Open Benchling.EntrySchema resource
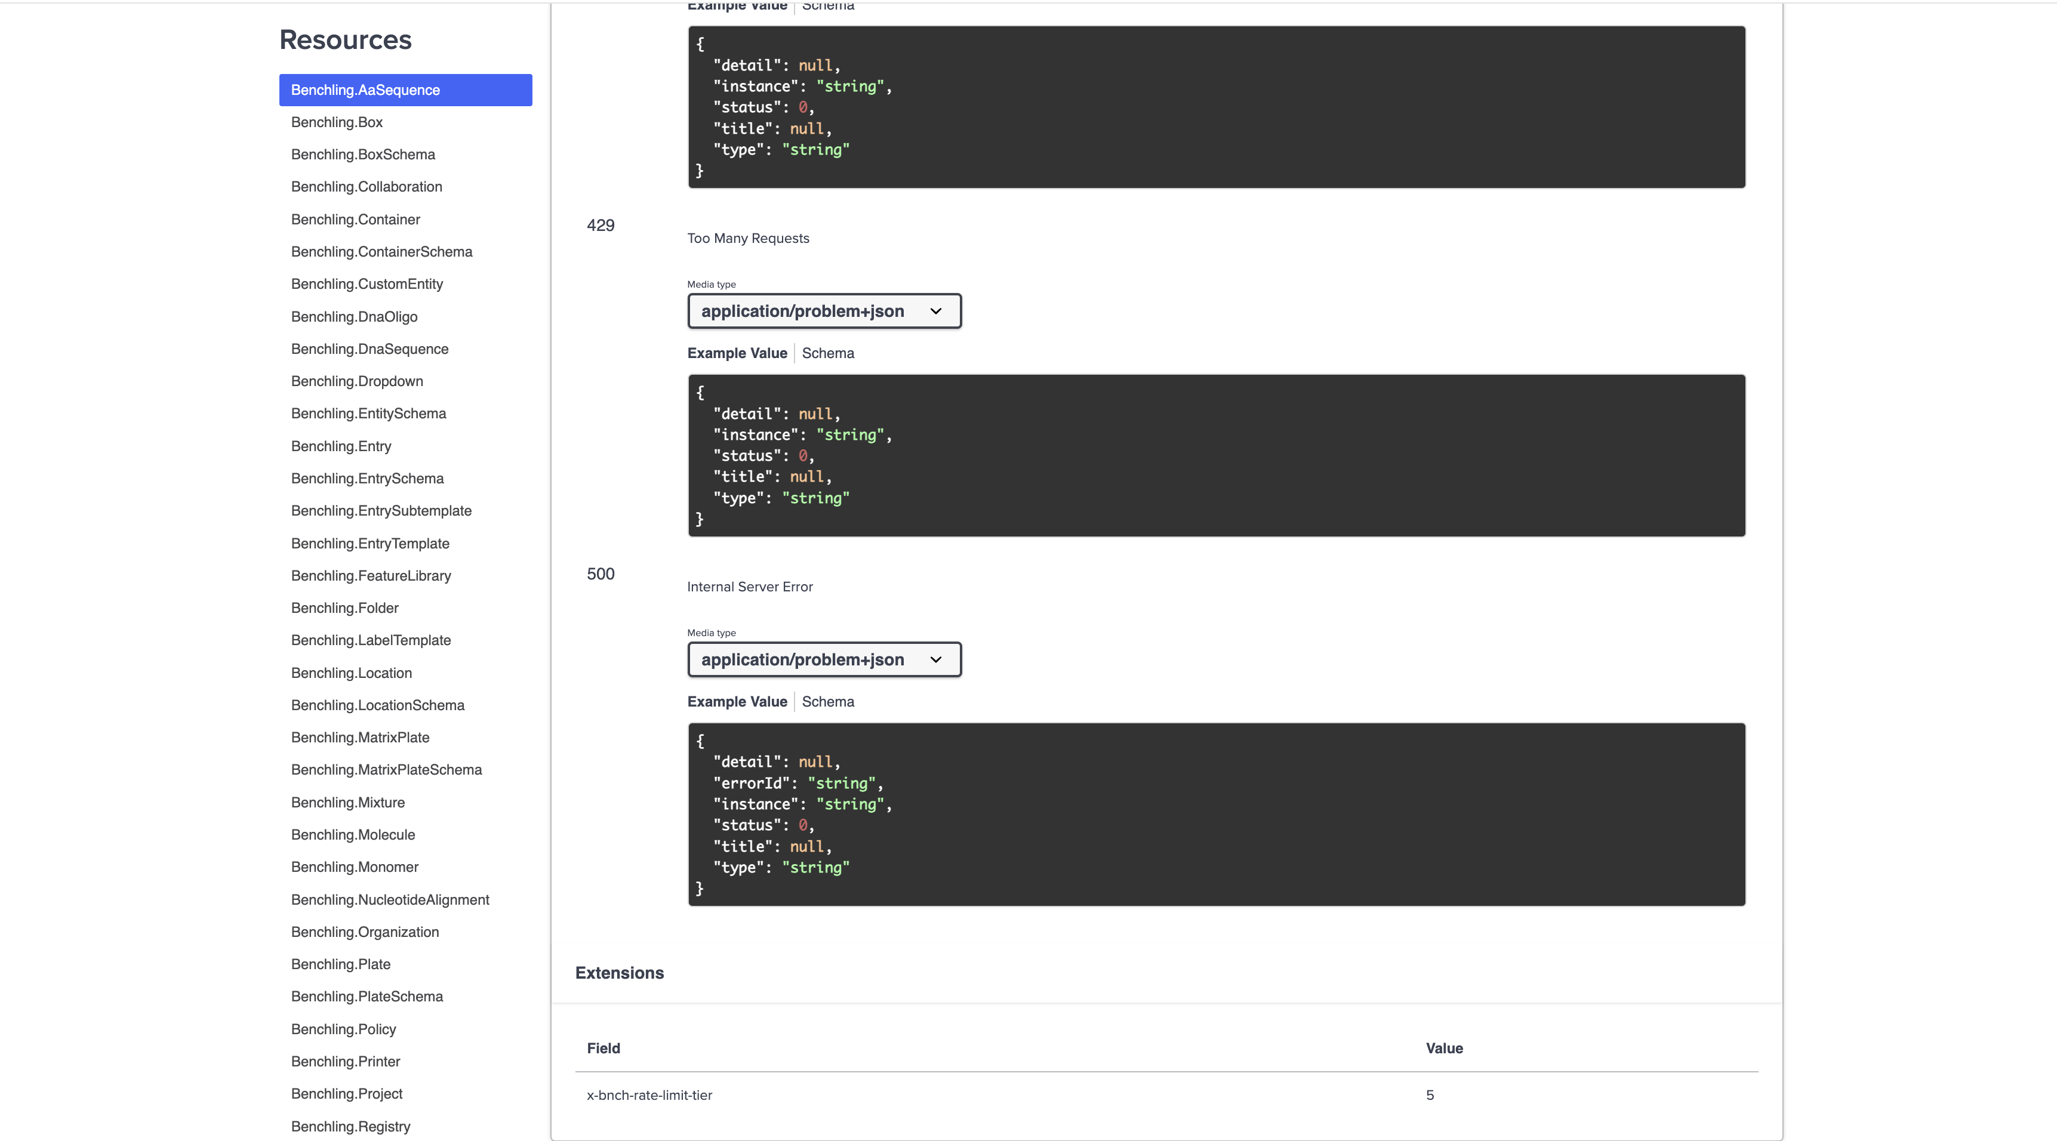Image resolution: width=2057 pixels, height=1141 pixels. (x=367, y=478)
